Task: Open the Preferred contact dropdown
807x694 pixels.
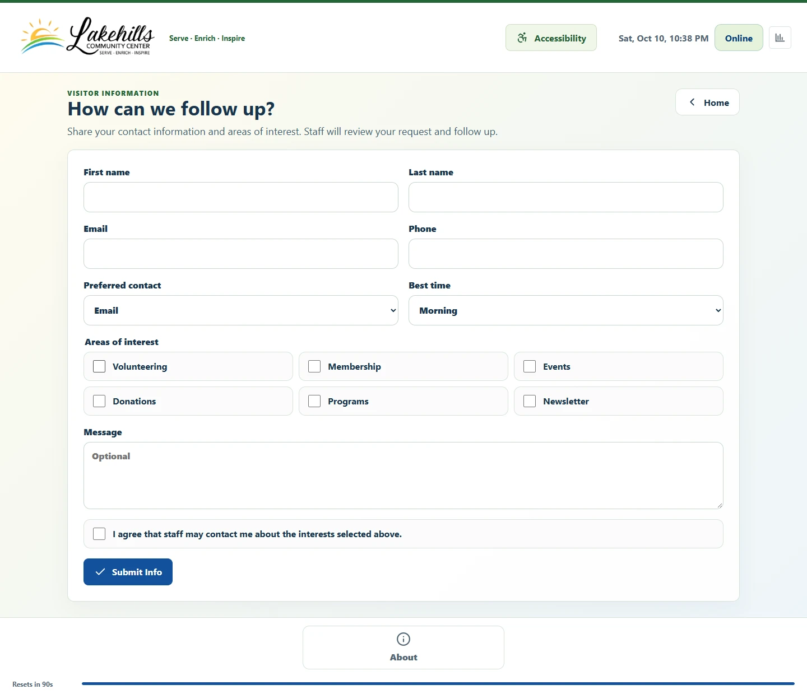Action: (241, 310)
